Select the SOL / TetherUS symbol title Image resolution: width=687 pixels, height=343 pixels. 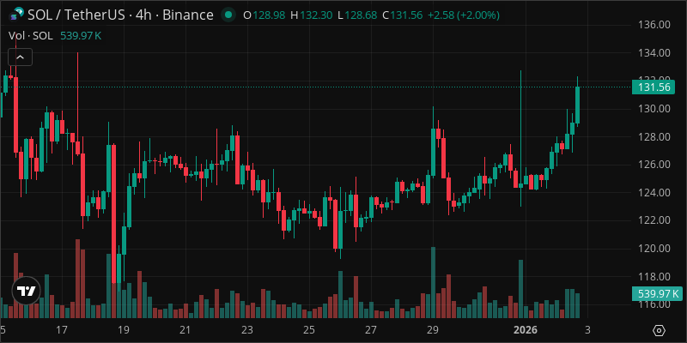[120, 15]
